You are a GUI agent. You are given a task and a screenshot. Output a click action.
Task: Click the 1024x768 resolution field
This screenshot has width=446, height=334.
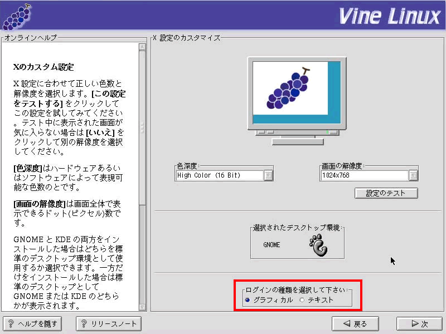tap(365, 175)
